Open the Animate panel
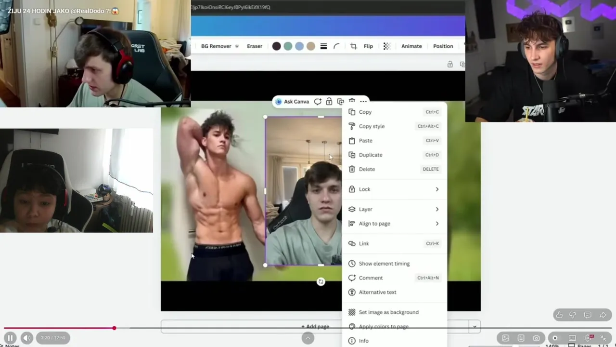Screen dimensions: 616x347 pyautogui.click(x=411, y=46)
